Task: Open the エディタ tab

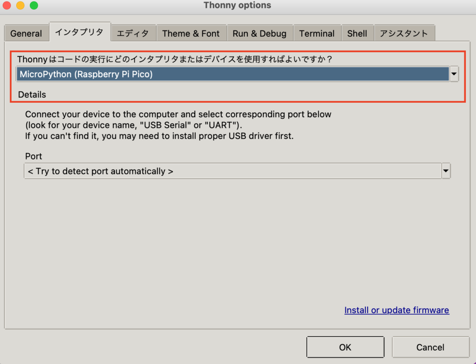Action: click(133, 33)
